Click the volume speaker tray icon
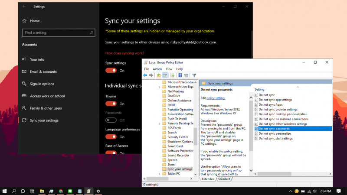Viewport: 347px width, 195px height. [315, 191]
